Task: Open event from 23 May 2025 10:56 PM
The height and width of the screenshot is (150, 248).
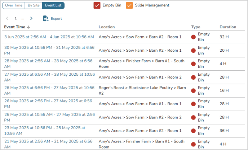Action: 45,131
